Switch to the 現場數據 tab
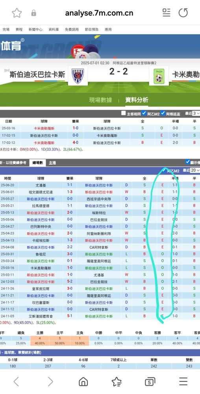This screenshot has width=200, height=394. pyautogui.click(x=100, y=100)
